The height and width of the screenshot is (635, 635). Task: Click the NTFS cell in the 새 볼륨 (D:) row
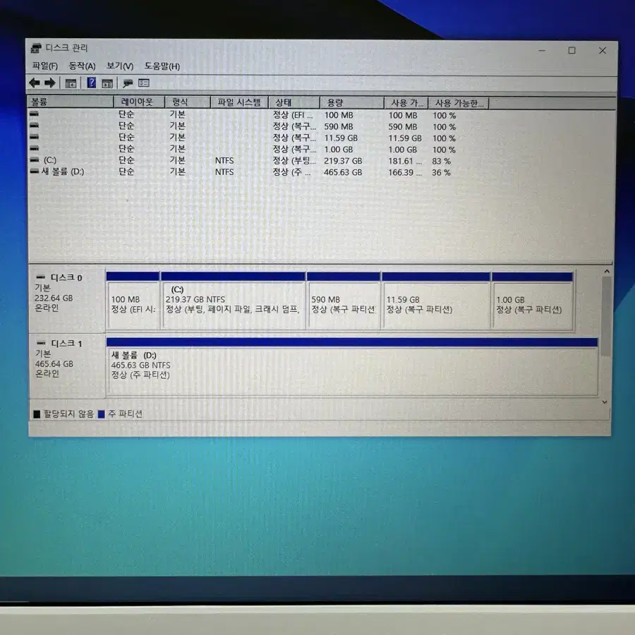coord(224,171)
